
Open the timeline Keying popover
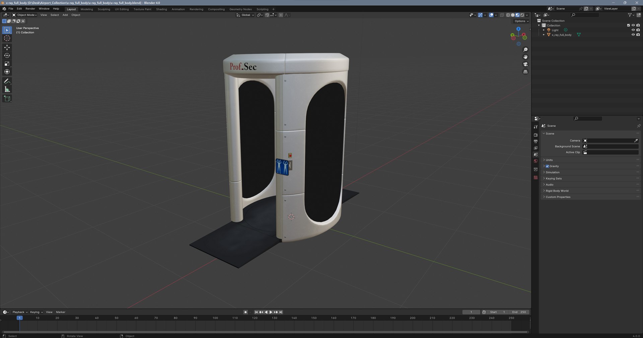pyautogui.click(x=36, y=312)
